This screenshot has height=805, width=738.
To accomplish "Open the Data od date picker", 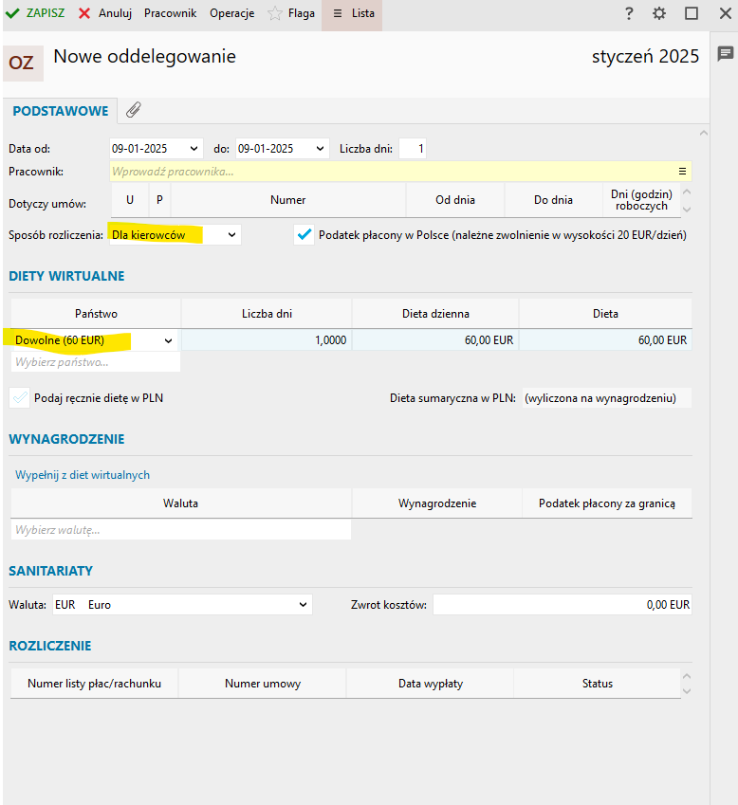I will (194, 148).
